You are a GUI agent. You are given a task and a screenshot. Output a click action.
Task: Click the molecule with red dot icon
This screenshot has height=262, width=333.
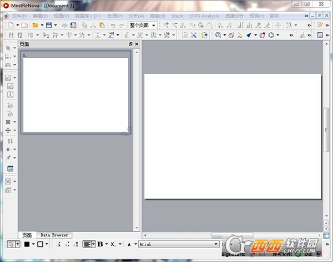point(263,35)
